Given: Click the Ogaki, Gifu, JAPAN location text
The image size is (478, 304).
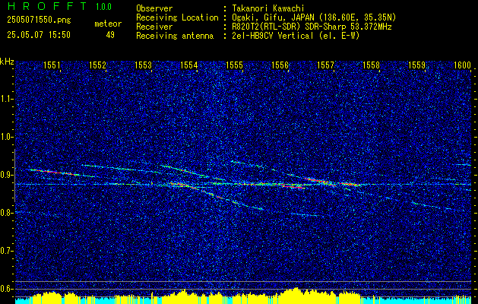Looking at the screenshot, I should tap(313, 17).
